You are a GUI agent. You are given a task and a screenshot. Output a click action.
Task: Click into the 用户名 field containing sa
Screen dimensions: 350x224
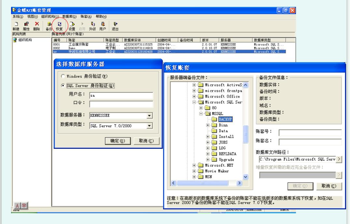[x=121, y=95]
